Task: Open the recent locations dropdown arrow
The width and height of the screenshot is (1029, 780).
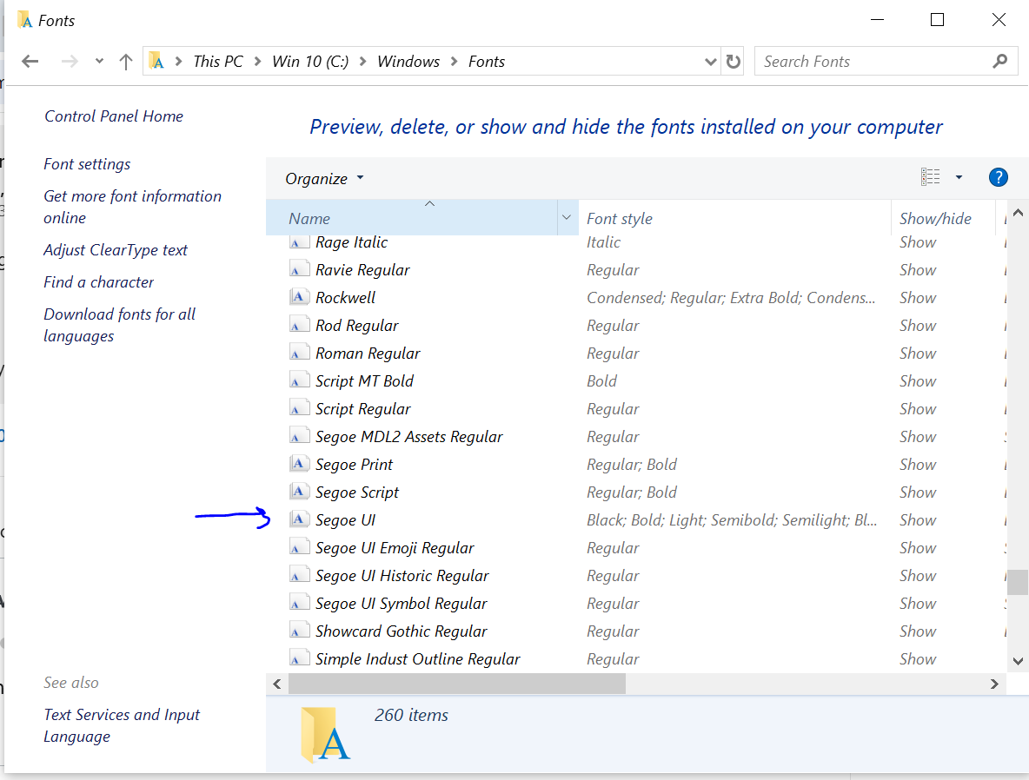Action: tap(99, 61)
